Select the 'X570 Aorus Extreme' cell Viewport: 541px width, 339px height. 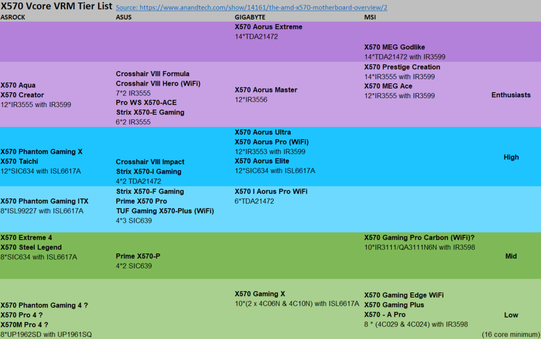coord(268,27)
